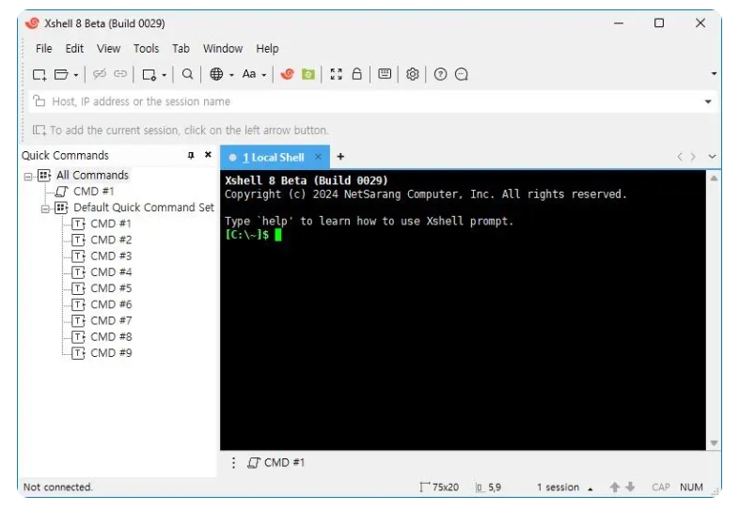Open the View menu
Screen dimensions: 740x511
point(108,49)
